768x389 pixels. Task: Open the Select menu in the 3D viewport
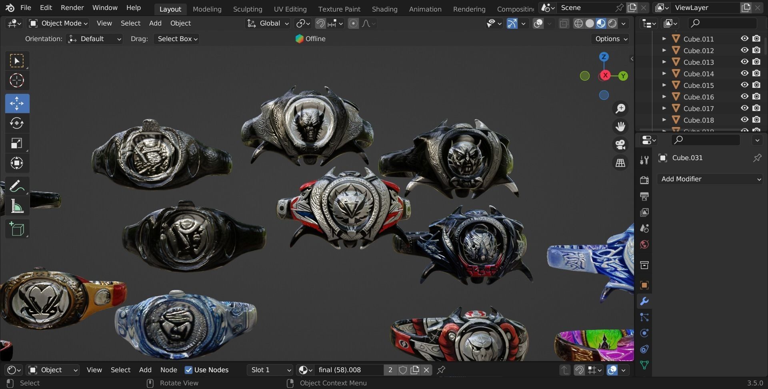point(130,23)
